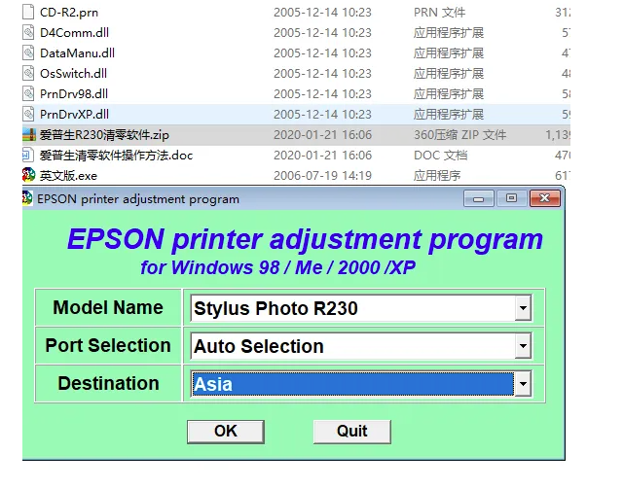Click the Stylus Photo R230 combo box
624x488 pixels.
point(361,308)
